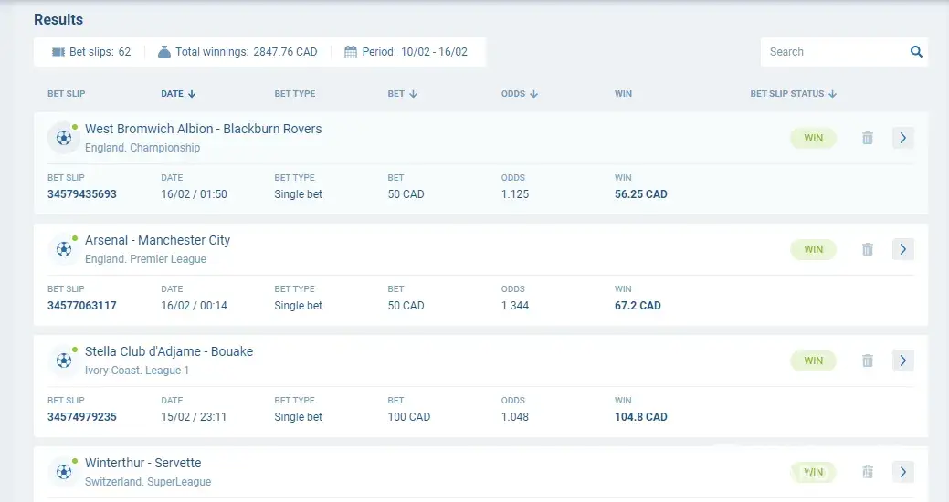The height and width of the screenshot is (502, 949).
Task: Delete the West Bromwich Albion bet slip
Action: click(868, 138)
